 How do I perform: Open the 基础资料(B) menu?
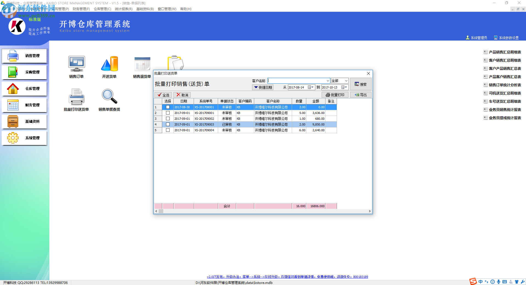pos(145,9)
